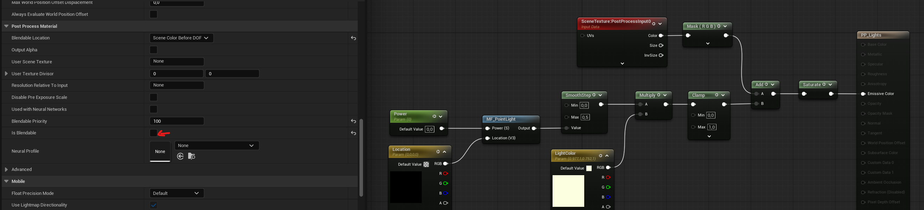Open the Float Precision Mode dropdown
Viewport: 924px width, 210px height.
point(177,193)
